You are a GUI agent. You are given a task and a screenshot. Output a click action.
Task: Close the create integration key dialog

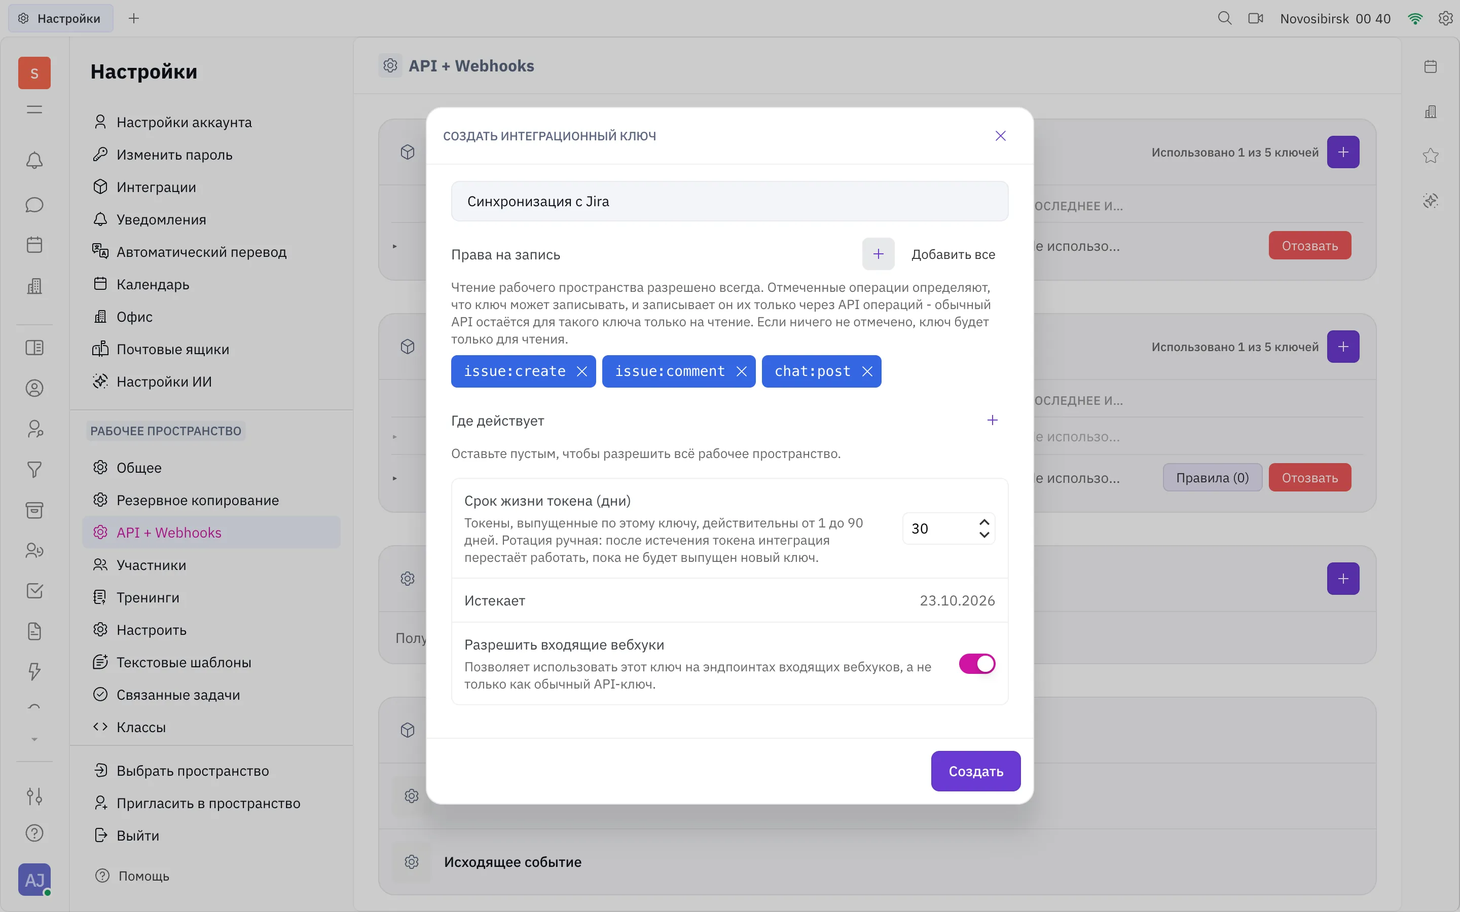1000,136
